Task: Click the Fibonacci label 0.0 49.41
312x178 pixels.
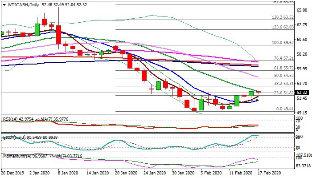Action: 285,109
